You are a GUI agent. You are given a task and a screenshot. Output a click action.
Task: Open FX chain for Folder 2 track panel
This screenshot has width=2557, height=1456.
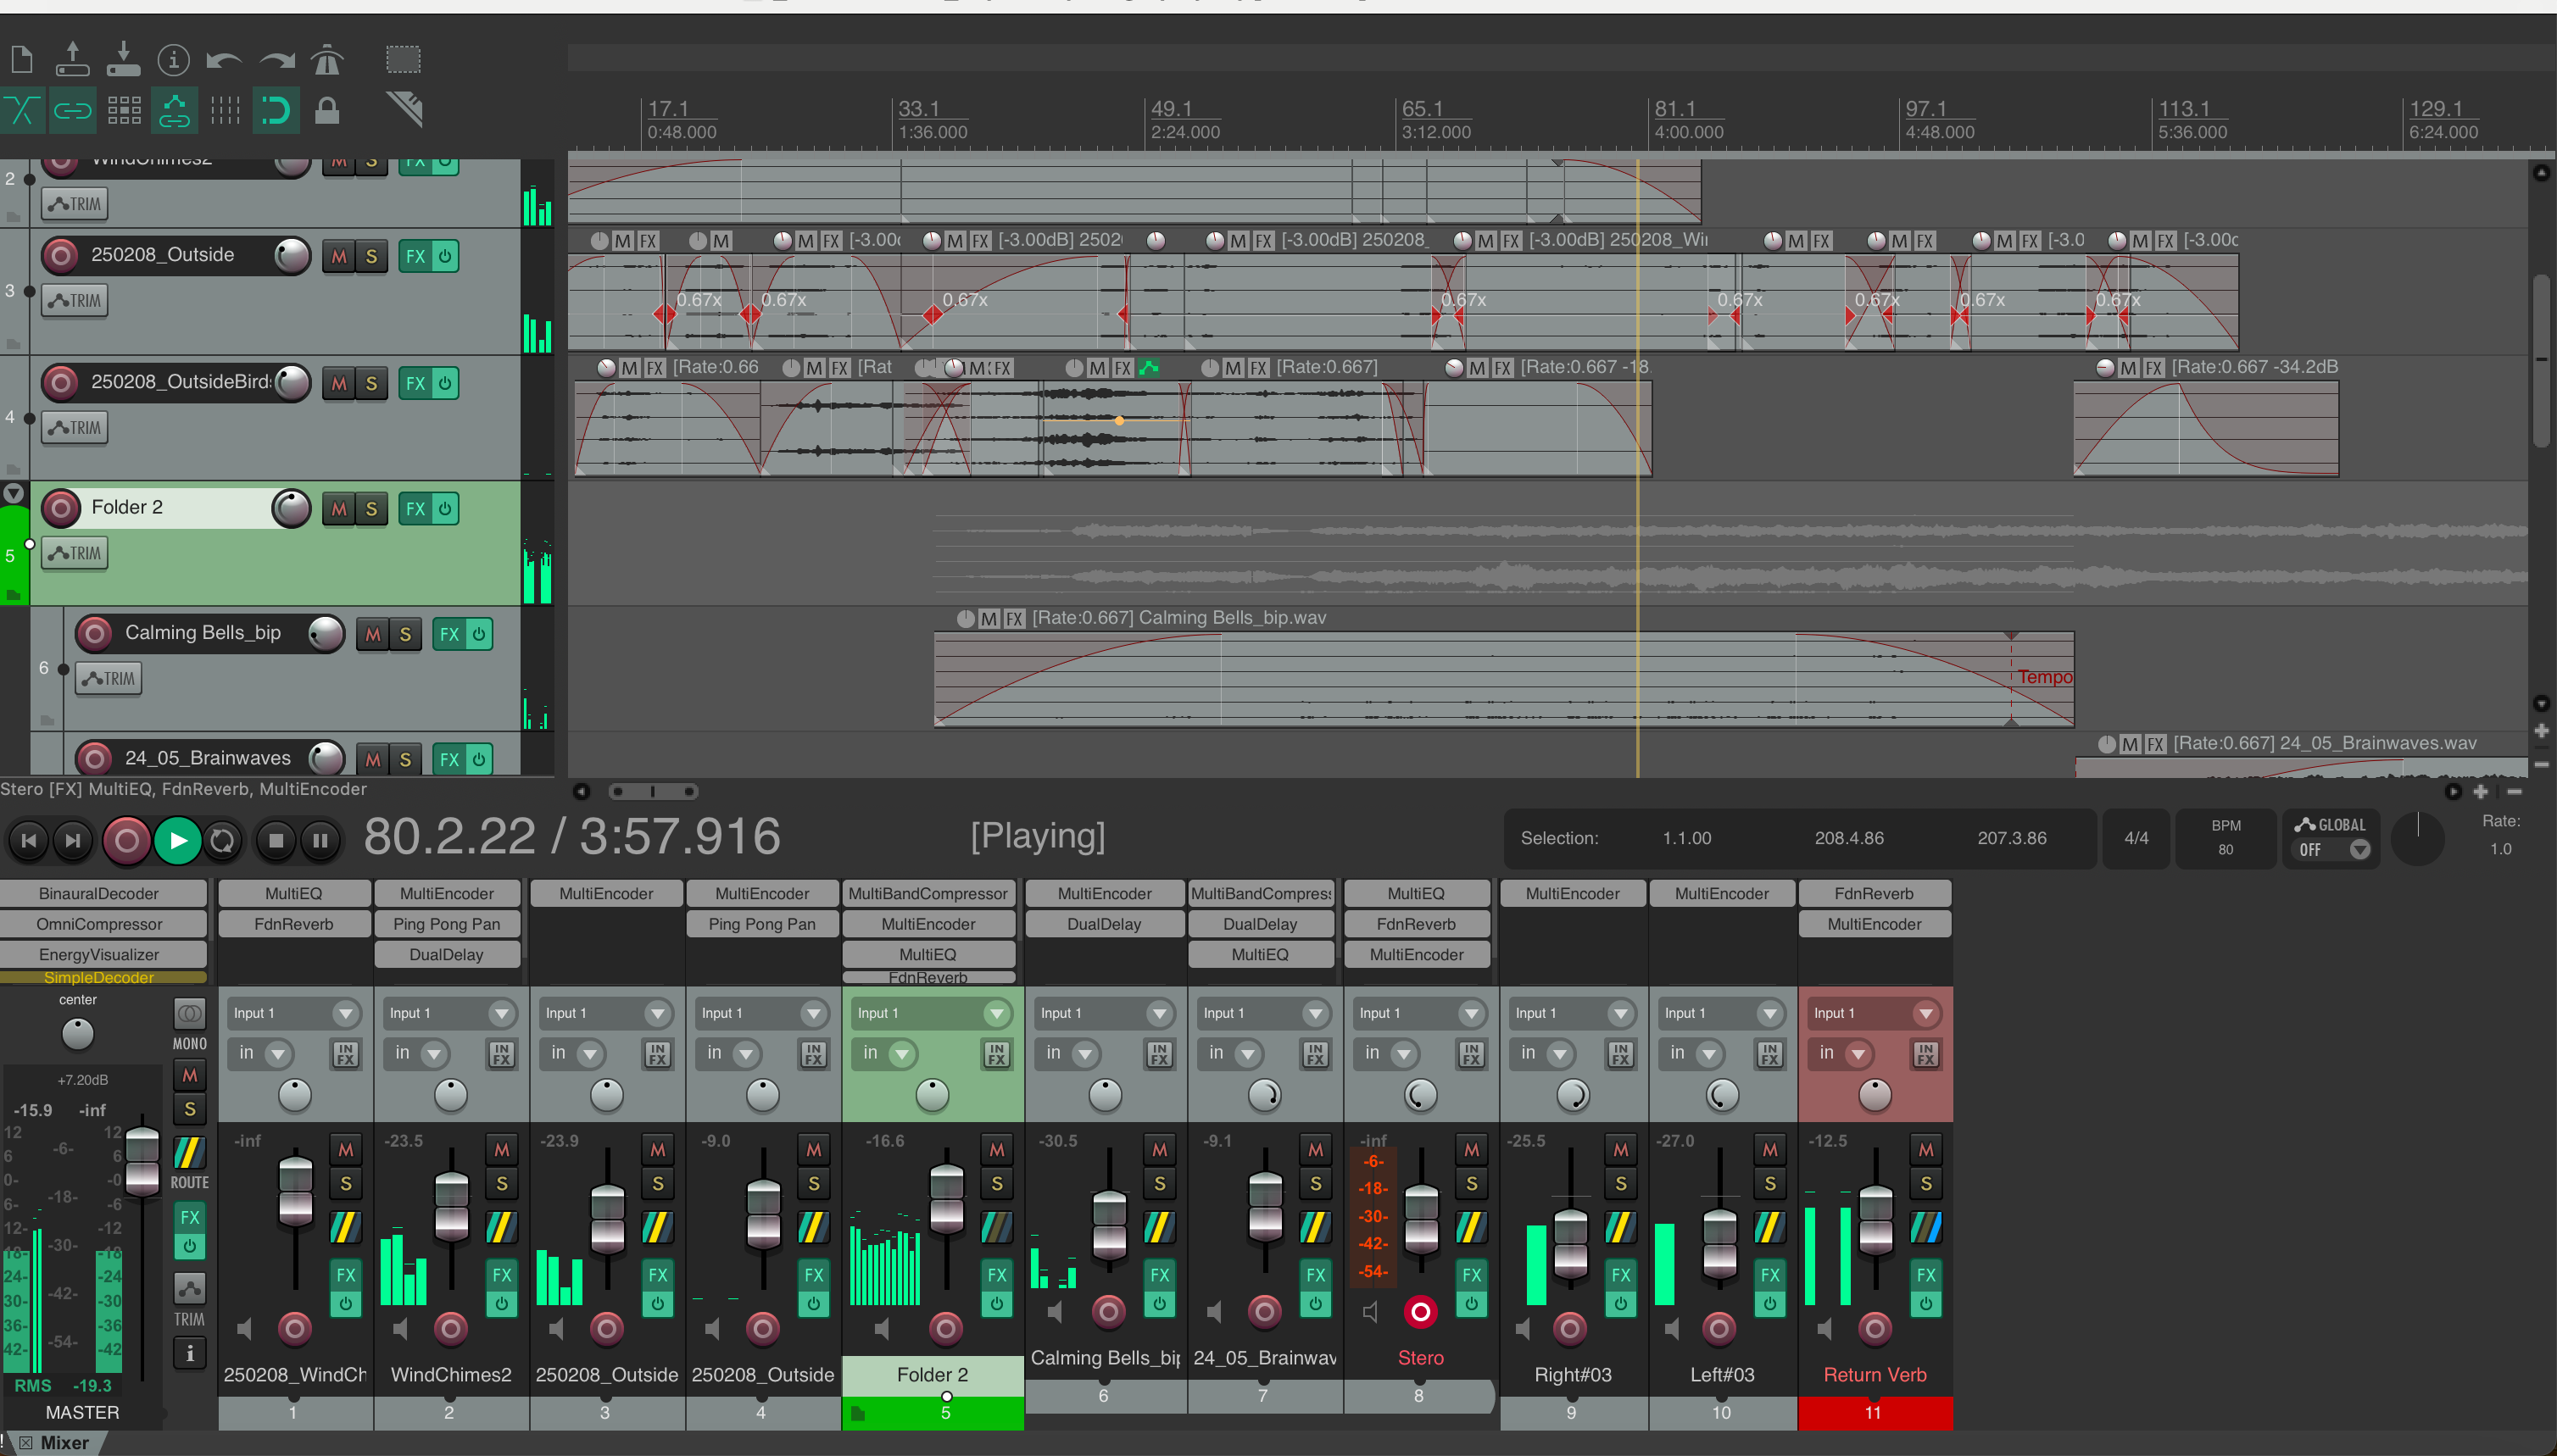[x=415, y=508]
